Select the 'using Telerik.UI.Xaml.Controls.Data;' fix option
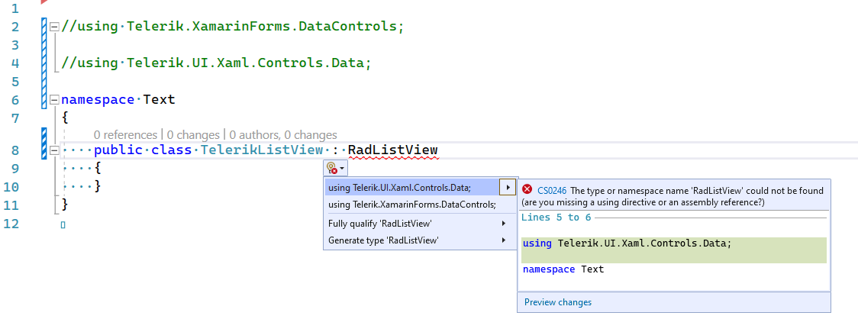Image resolution: width=858 pixels, height=332 pixels. 399,188
